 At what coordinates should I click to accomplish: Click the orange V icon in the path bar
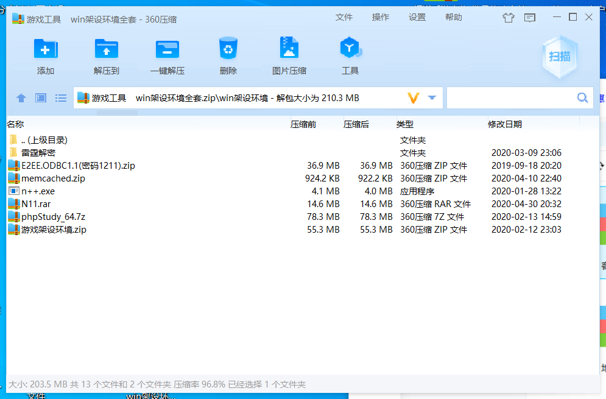pyautogui.click(x=414, y=98)
